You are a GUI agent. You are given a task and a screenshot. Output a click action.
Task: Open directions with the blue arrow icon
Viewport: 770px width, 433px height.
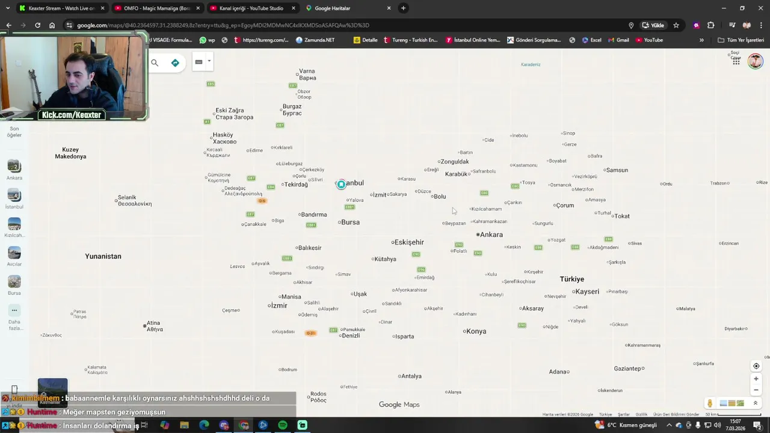point(175,63)
